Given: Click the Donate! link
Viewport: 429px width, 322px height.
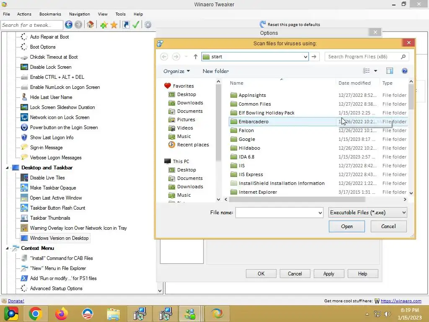Looking at the screenshot, I should tap(16, 301).
